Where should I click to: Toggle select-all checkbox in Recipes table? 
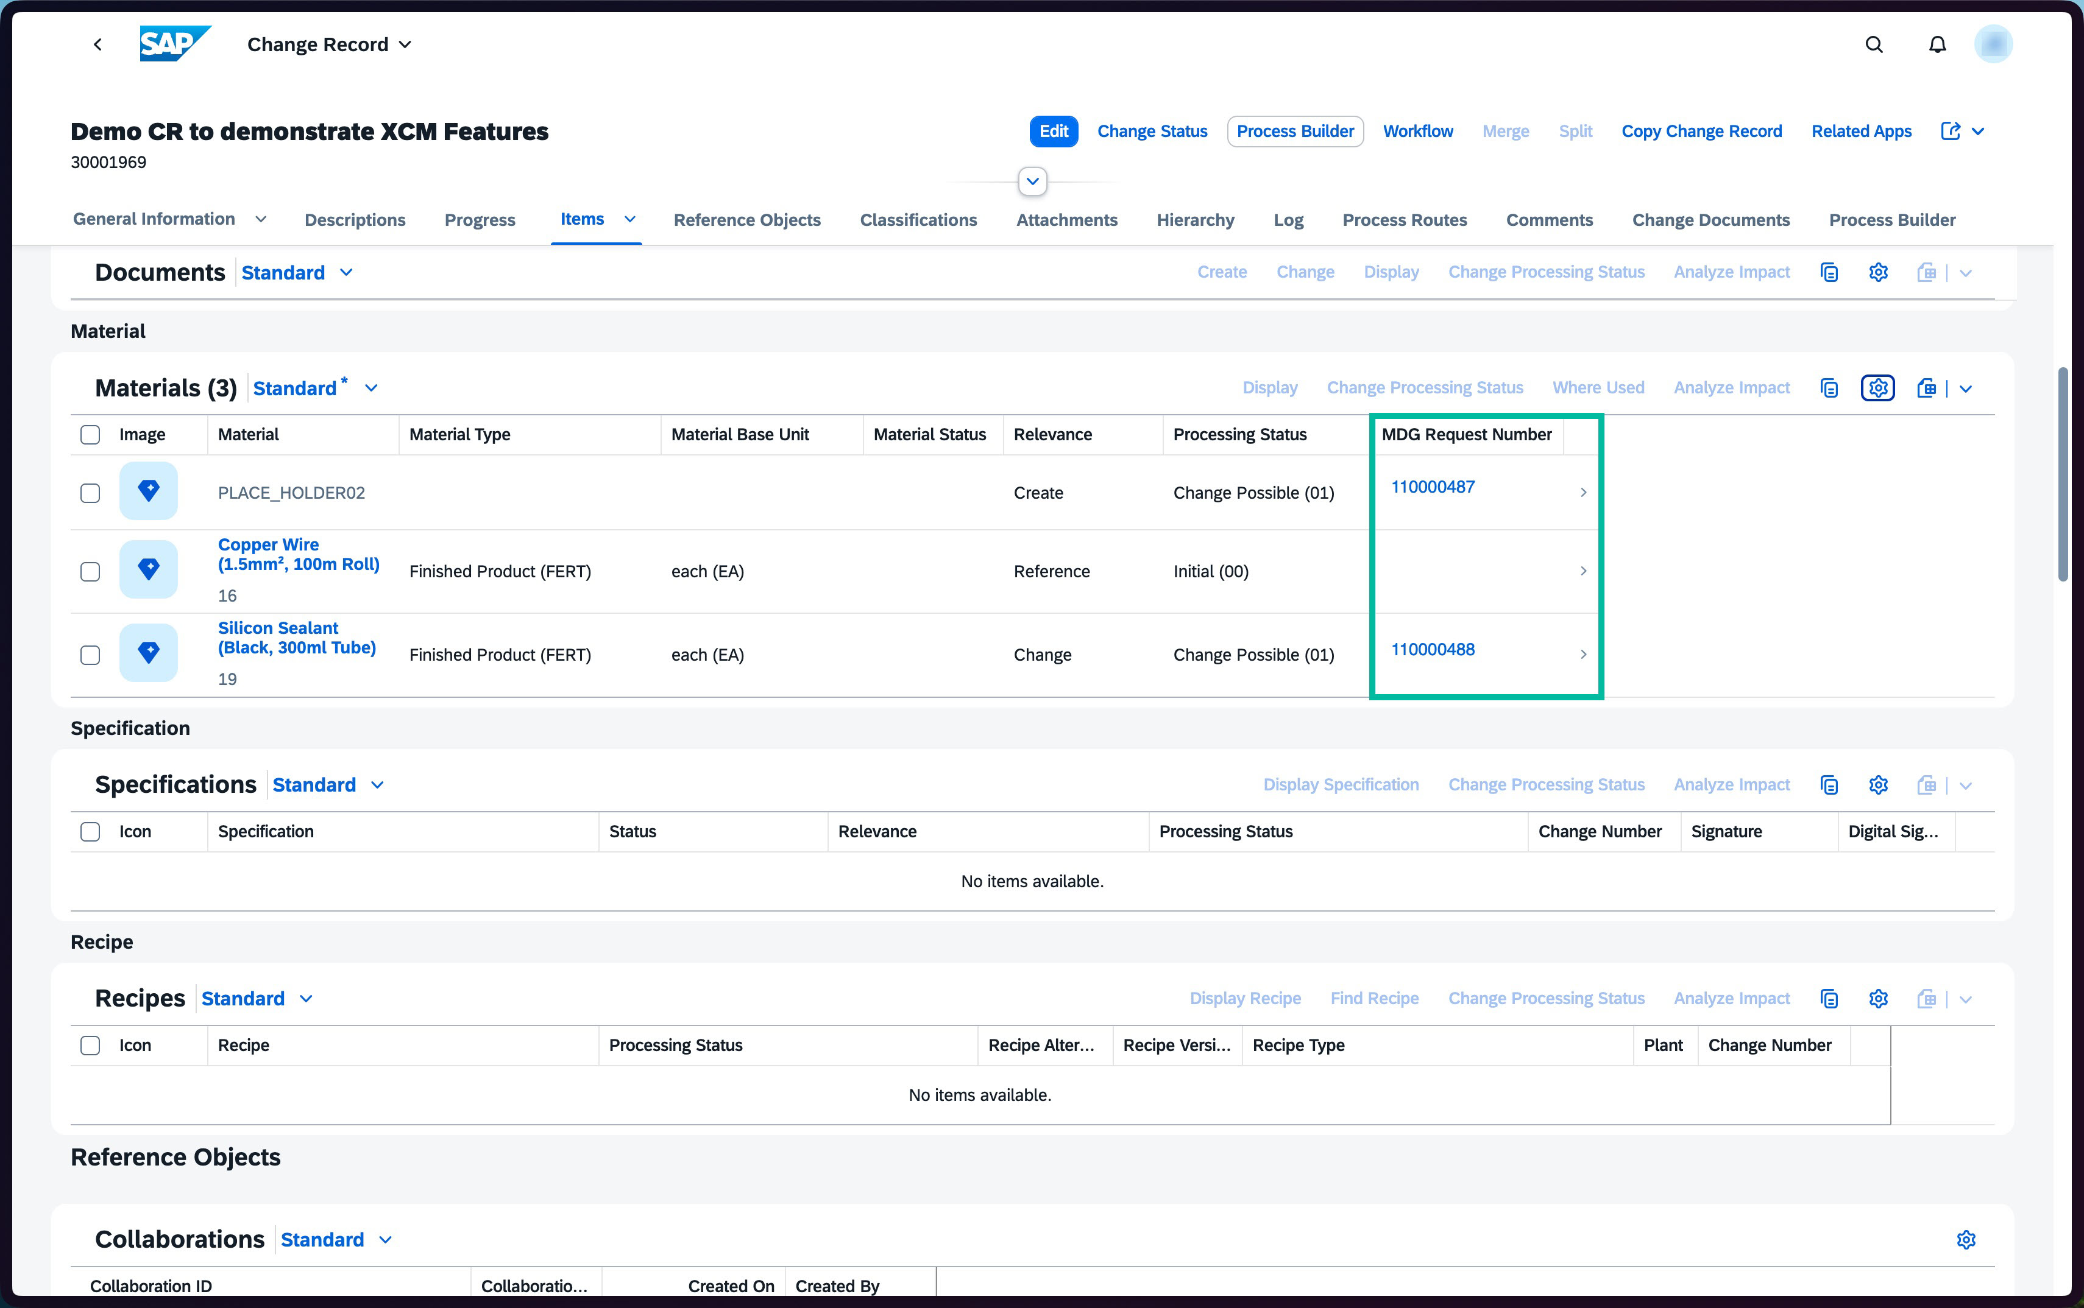coord(90,1045)
